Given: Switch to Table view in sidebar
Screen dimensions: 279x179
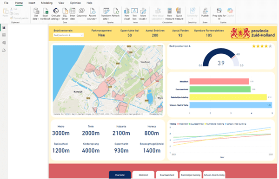Looking at the screenshot, I should (x=4, y=35).
